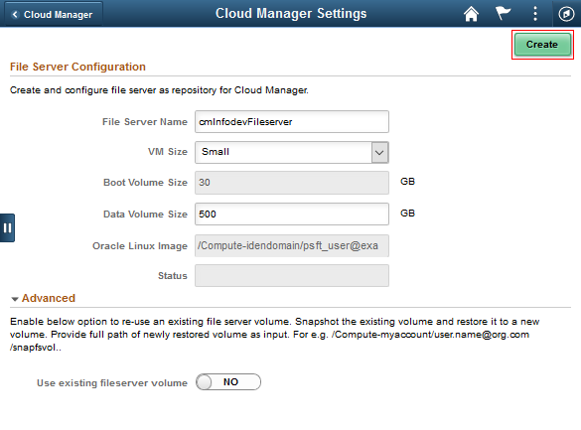Click the Cloud Manager Settings title

(x=291, y=14)
